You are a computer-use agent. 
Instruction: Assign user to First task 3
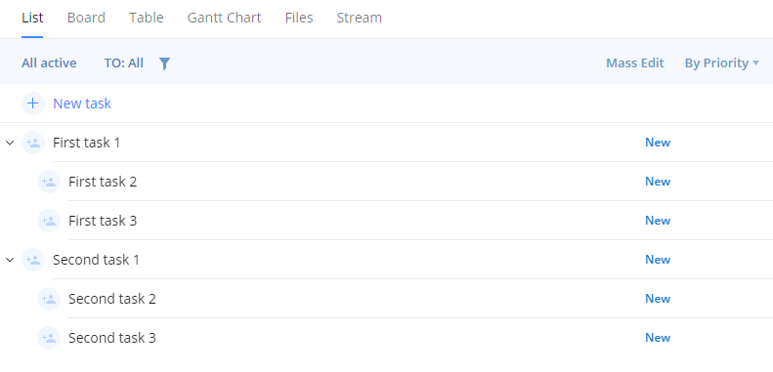49,221
